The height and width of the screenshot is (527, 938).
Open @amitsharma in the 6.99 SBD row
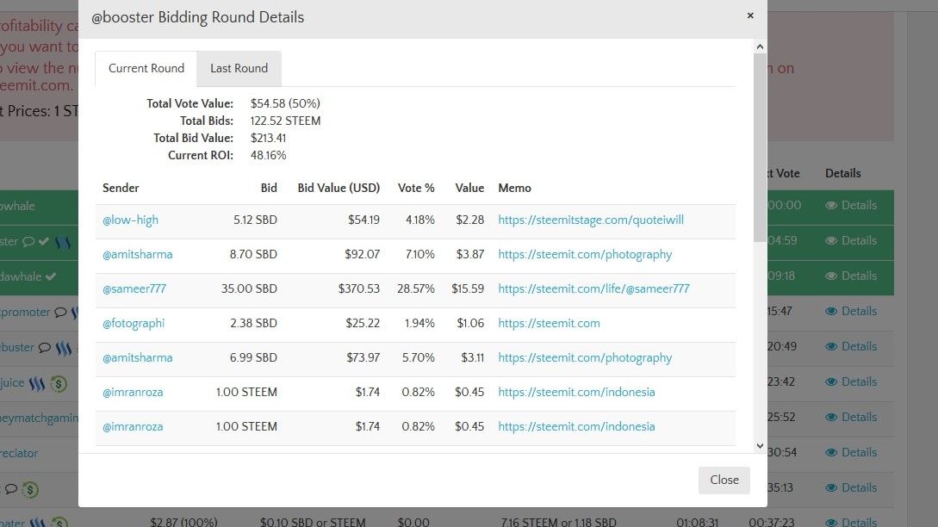[138, 357]
